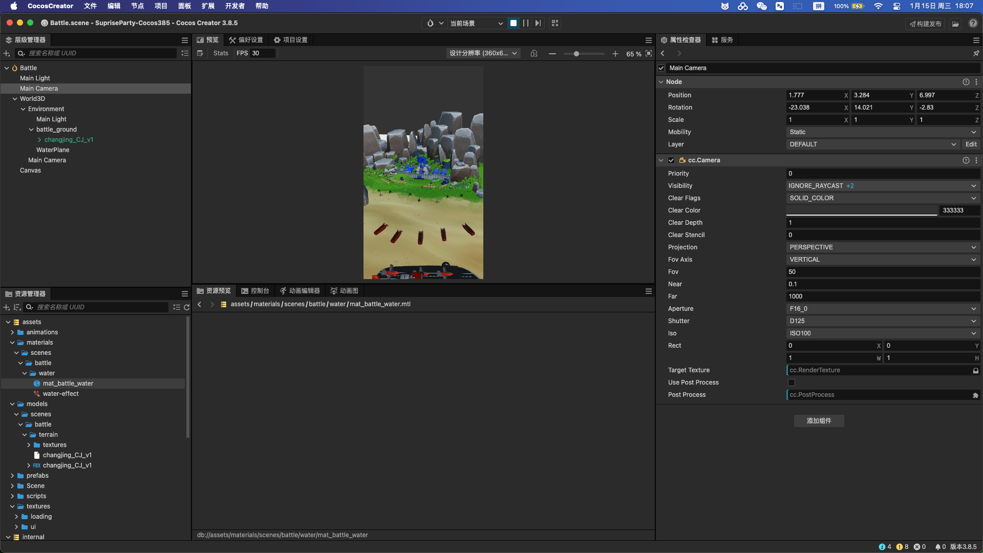The image size is (983, 553).
Task: Toggle the Main Camera node active checkbox
Action: point(661,68)
